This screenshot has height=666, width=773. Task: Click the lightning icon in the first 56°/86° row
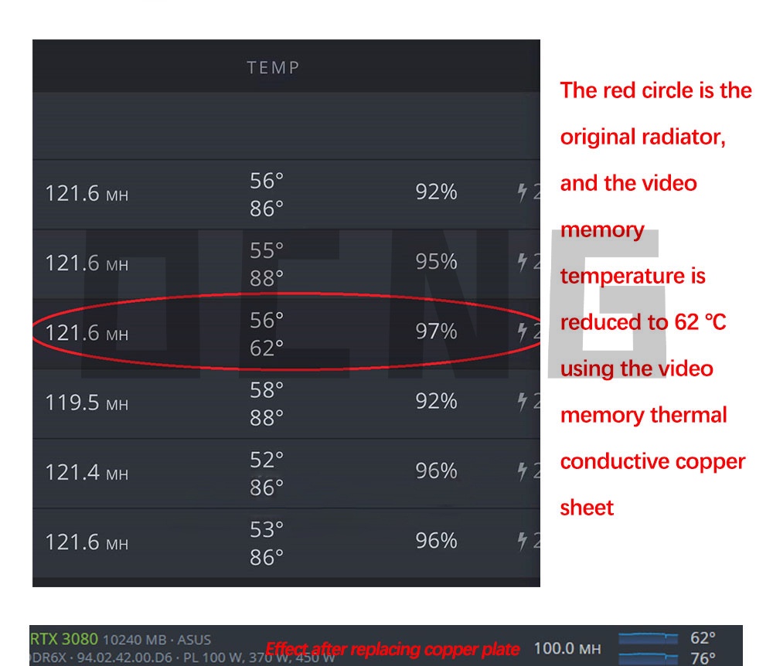(x=523, y=192)
